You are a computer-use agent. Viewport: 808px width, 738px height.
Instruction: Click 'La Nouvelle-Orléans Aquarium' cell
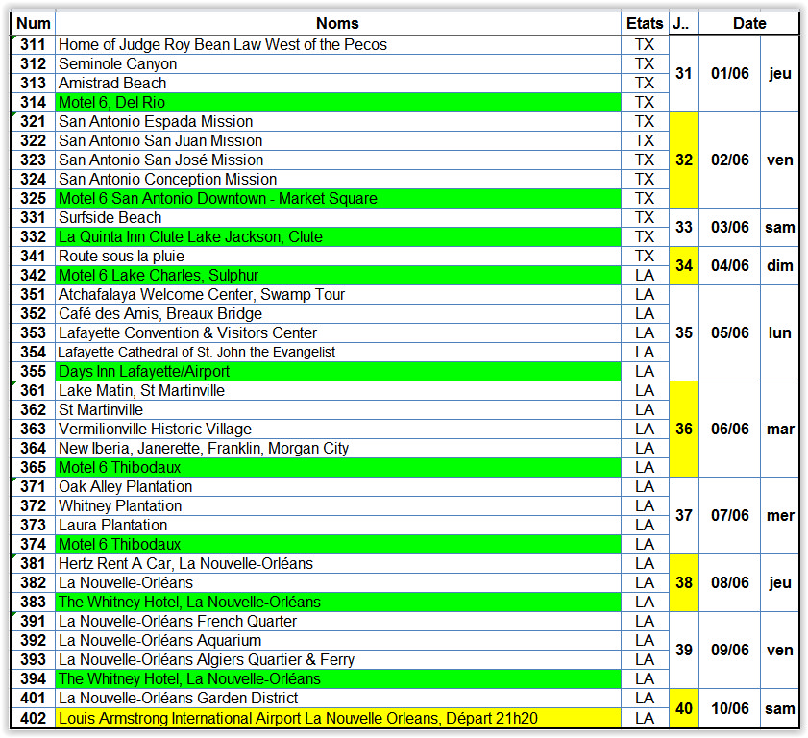tap(338, 641)
